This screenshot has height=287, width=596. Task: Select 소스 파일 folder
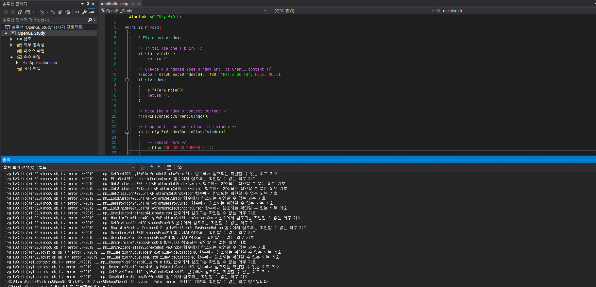pos(32,57)
